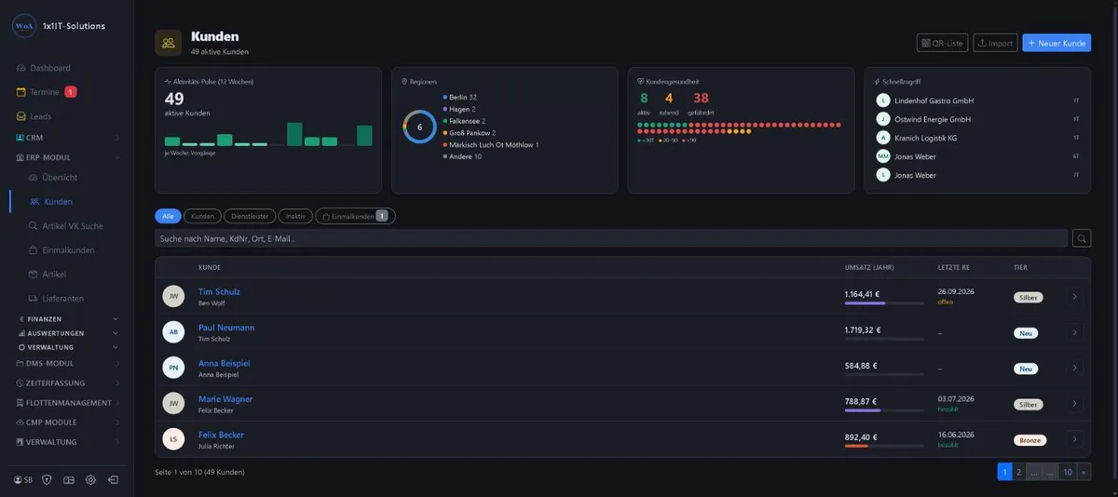Open the Marie Wagner row chevron
The width and height of the screenshot is (1118, 497).
(1074, 404)
